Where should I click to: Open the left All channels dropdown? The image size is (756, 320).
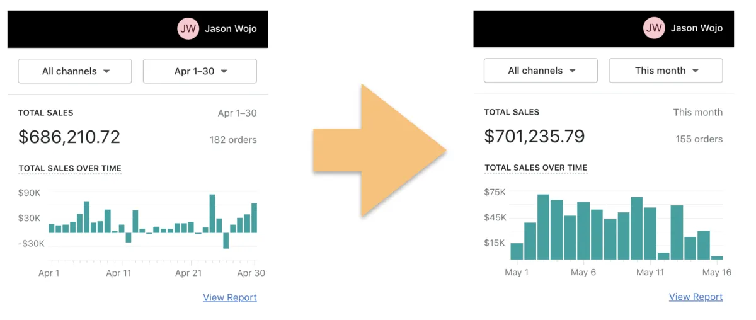tap(75, 71)
